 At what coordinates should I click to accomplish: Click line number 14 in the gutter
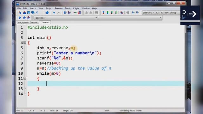point(20,94)
